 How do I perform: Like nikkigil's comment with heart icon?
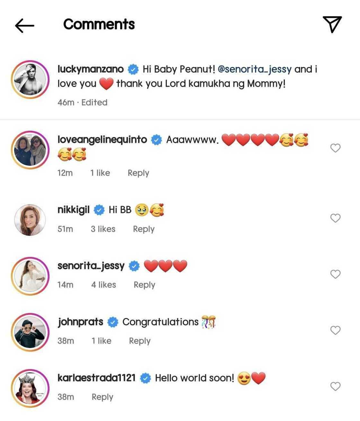click(x=335, y=218)
